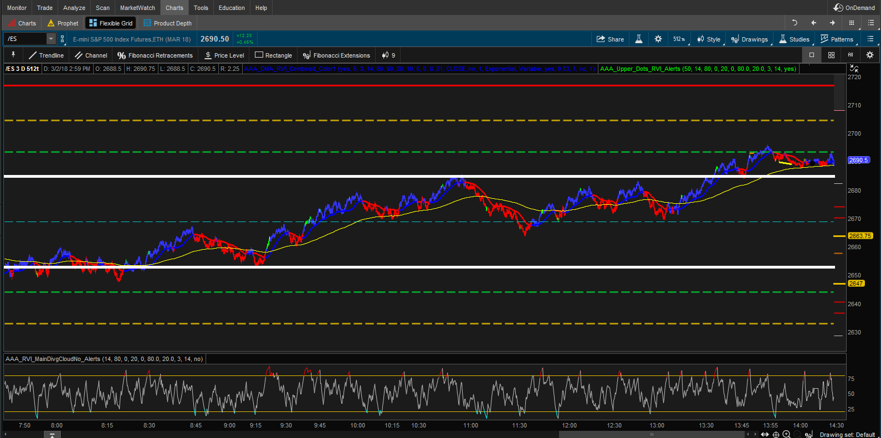The height and width of the screenshot is (438, 881).
Task: Open the symbol link chain icon
Action: pyautogui.click(x=62, y=39)
